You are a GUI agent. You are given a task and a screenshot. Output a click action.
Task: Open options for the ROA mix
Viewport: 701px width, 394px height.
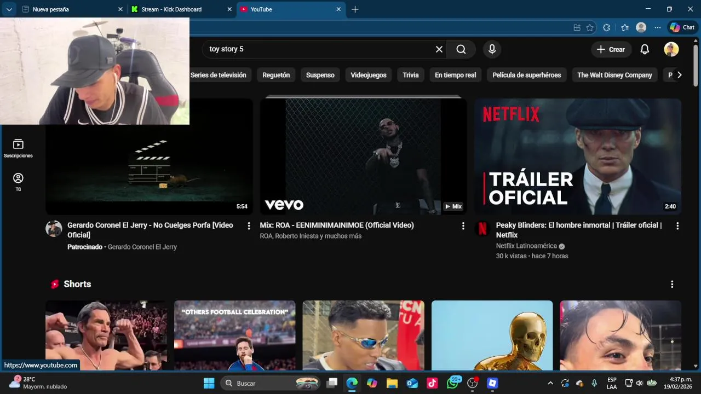463,225
